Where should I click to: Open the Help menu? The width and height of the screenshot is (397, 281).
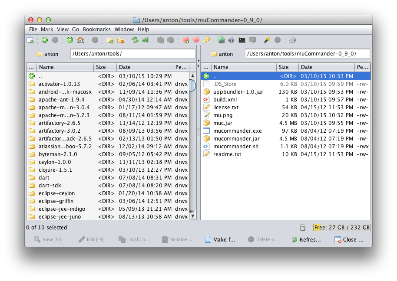pyautogui.click(x=143, y=29)
